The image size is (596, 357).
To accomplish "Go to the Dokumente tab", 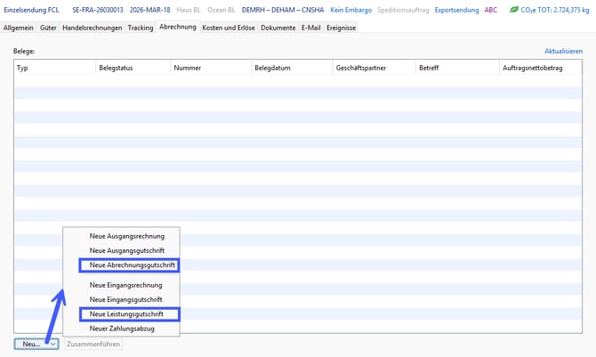I will click(x=278, y=28).
